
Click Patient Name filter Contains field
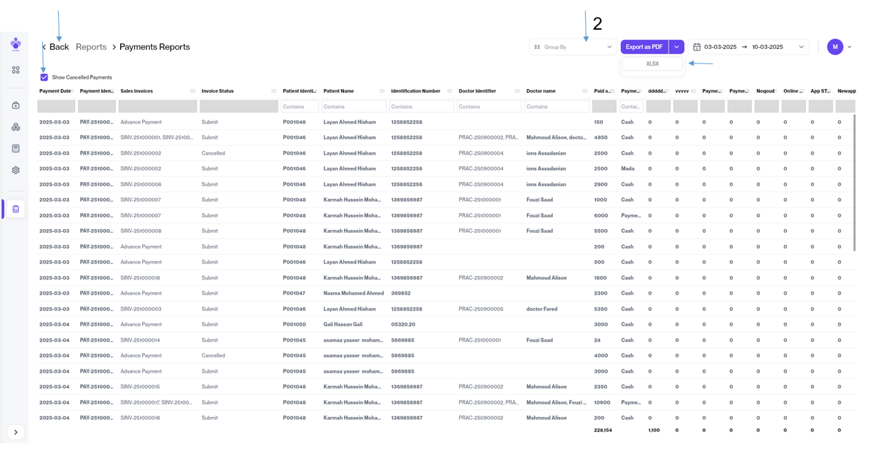tap(354, 106)
